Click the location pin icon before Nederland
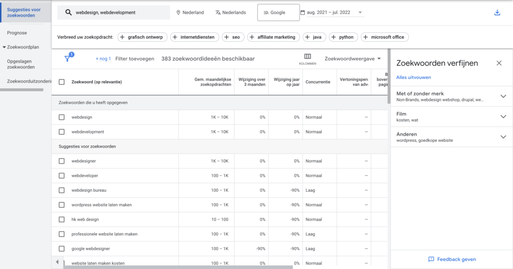This screenshot has width=513, height=269. pos(178,13)
